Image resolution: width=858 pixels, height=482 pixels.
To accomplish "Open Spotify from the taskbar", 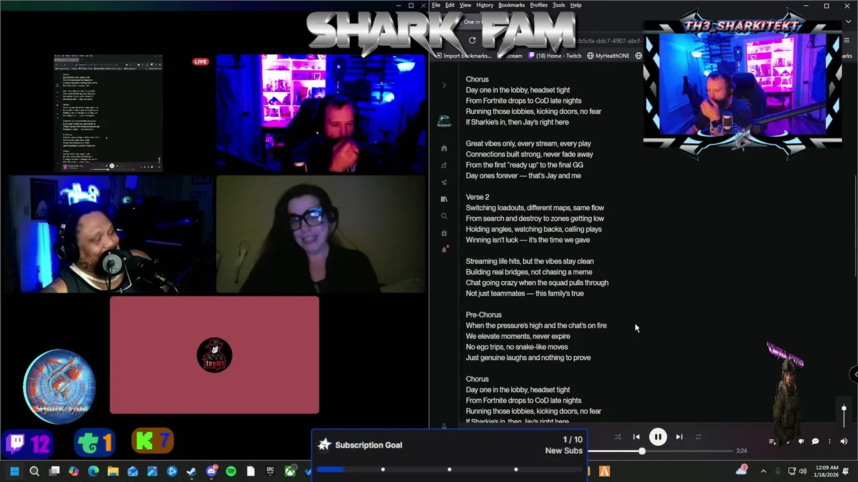I will click(x=231, y=472).
